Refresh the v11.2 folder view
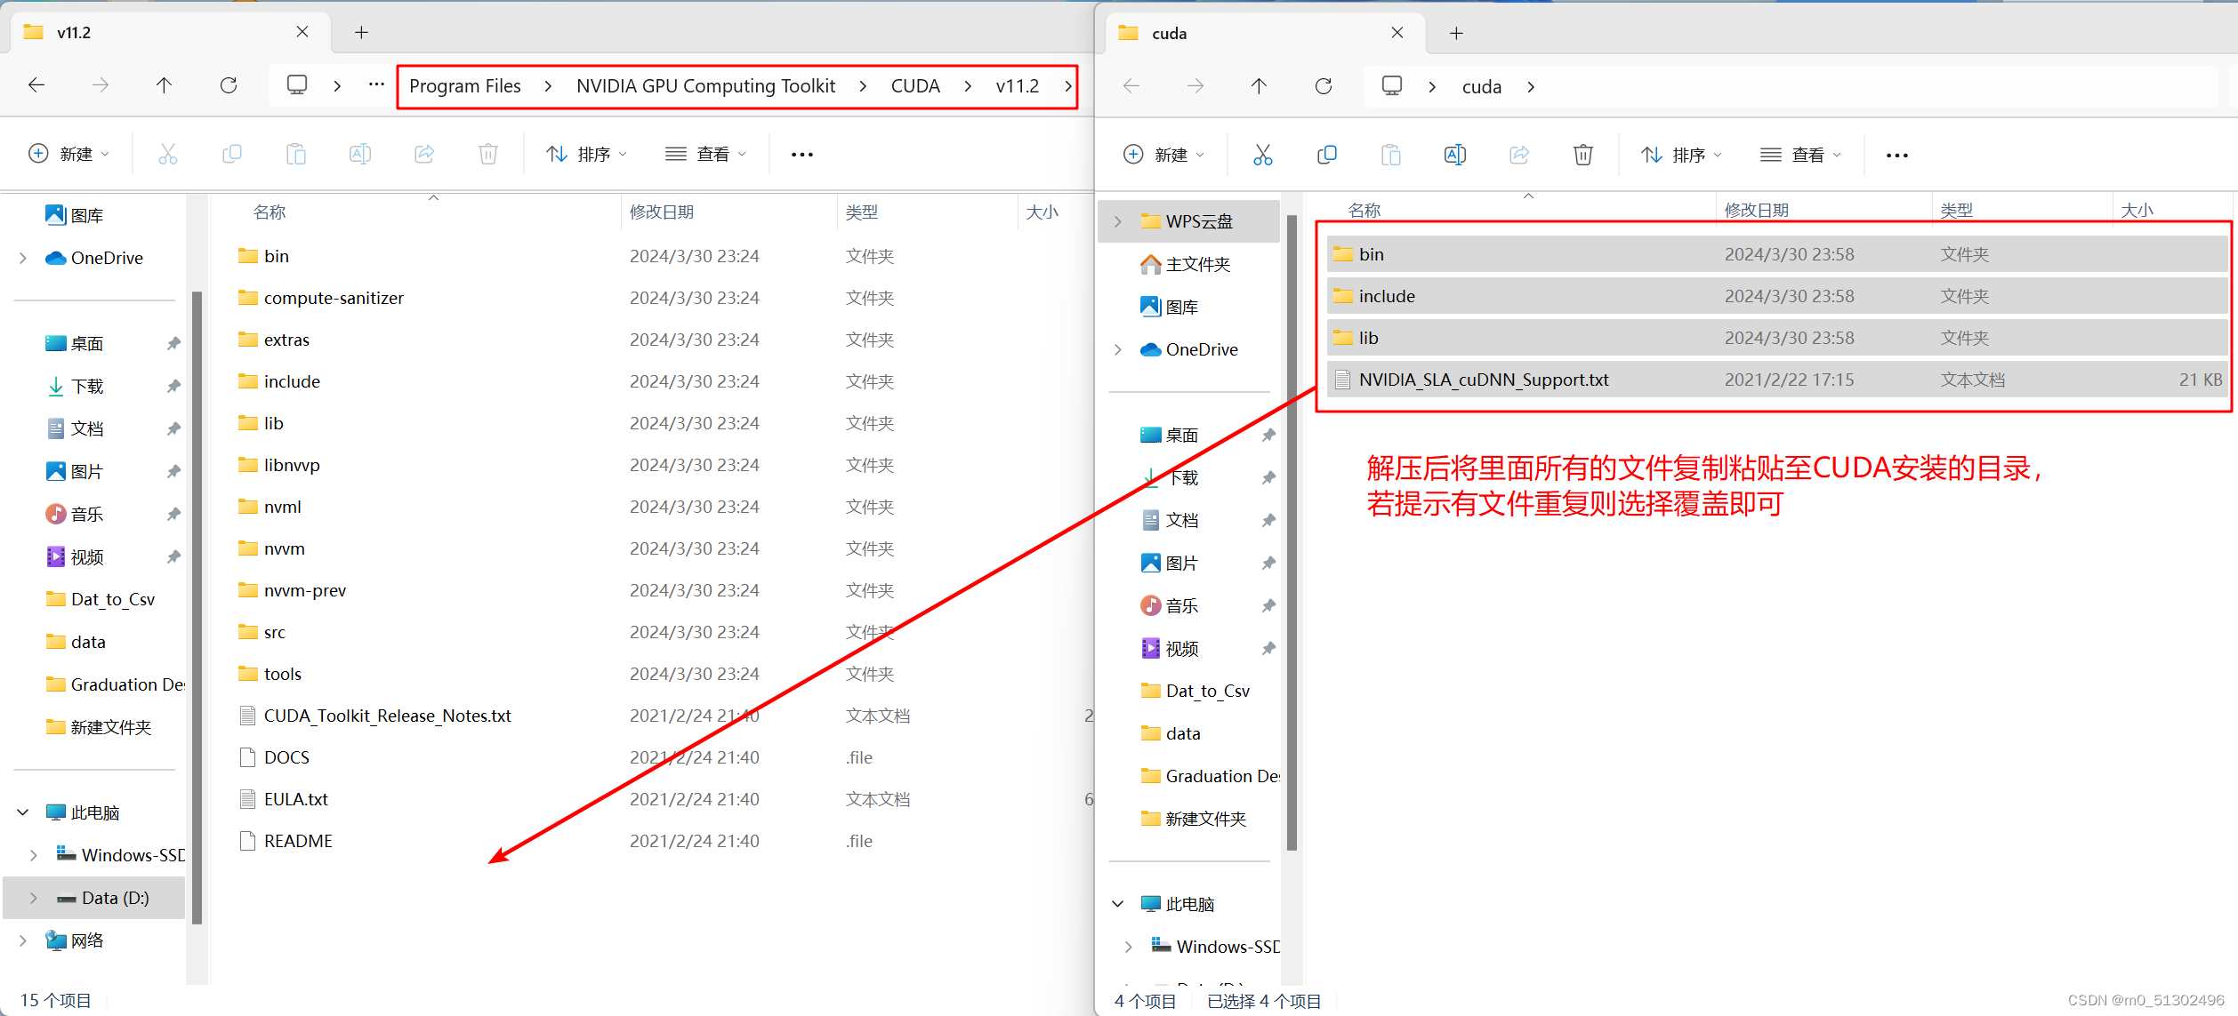 coord(229,85)
